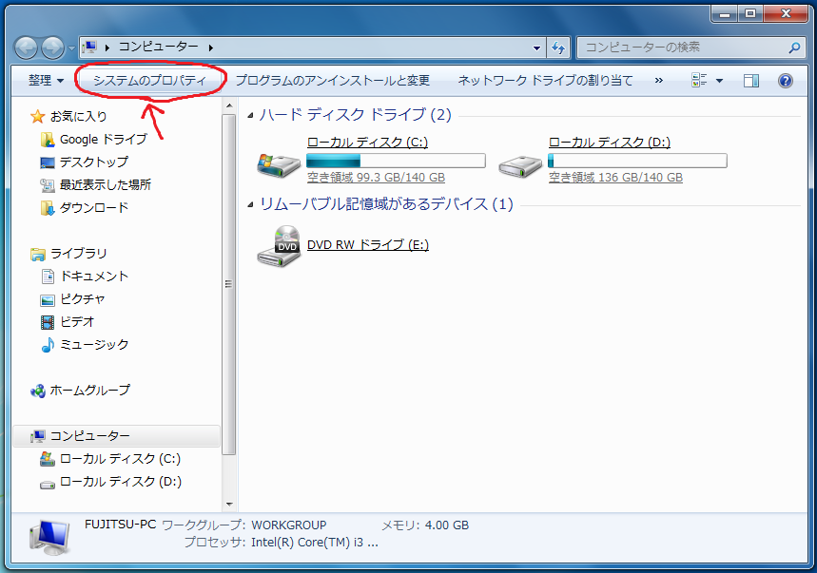This screenshot has width=817, height=573.
Task: Collapse ハード ディスク ドライブ group
Action: [251, 115]
